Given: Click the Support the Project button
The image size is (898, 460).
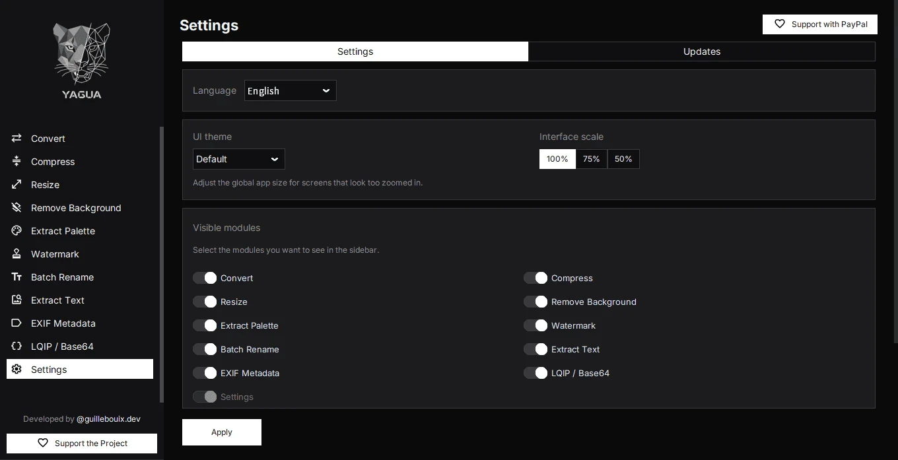Looking at the screenshot, I should 82,444.
